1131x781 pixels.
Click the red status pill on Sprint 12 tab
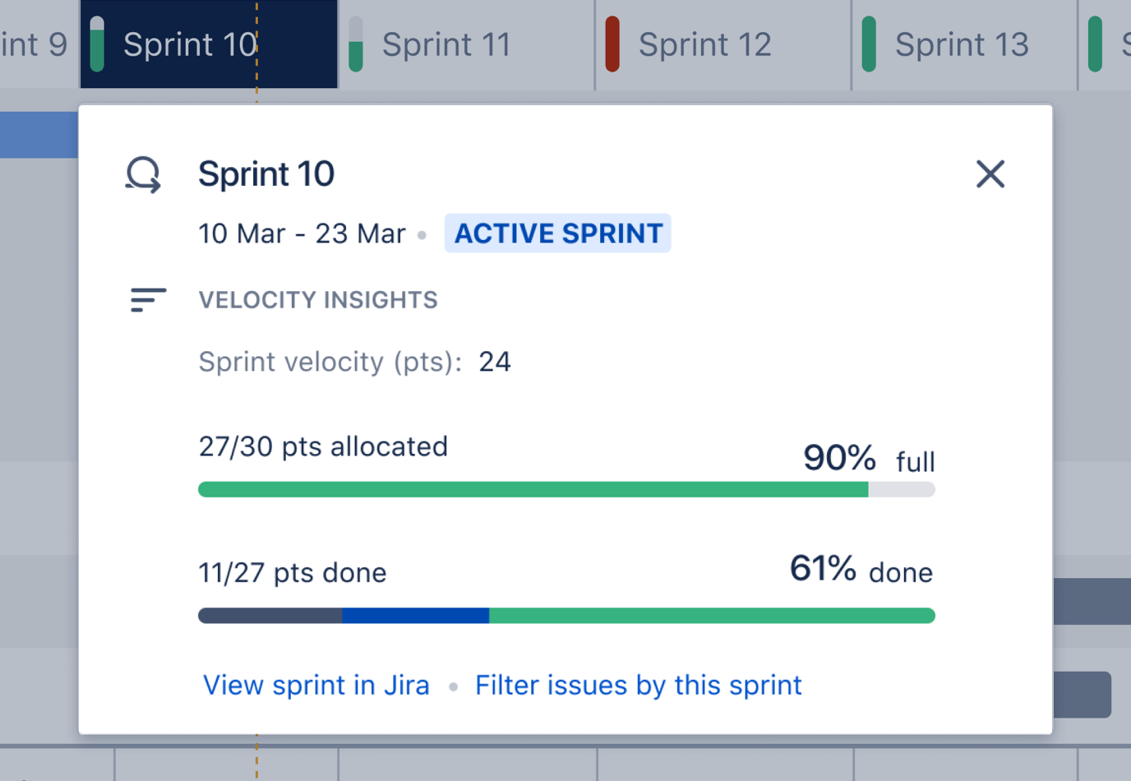[612, 43]
